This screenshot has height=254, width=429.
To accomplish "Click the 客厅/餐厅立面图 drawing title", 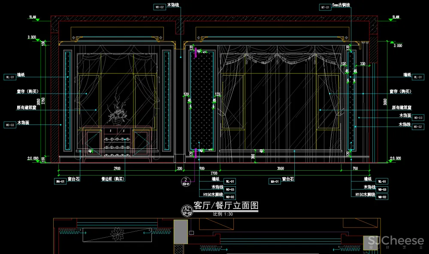I will [226, 206].
